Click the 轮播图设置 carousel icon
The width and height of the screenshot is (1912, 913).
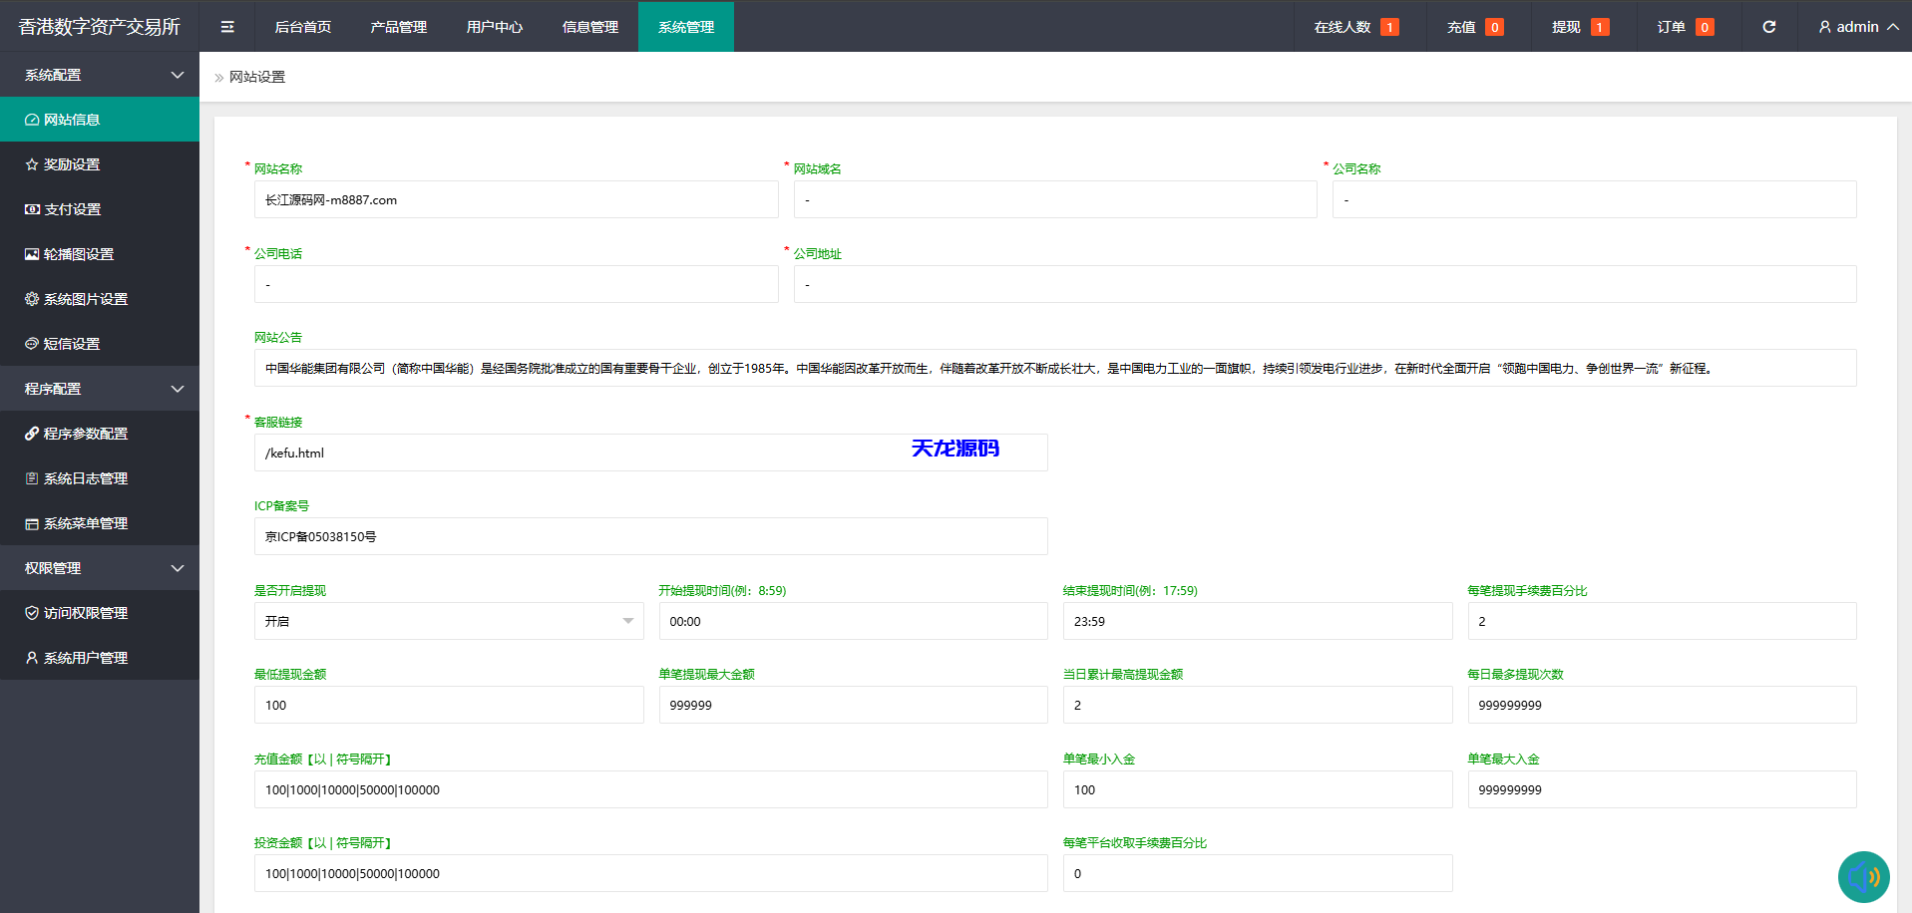(x=31, y=253)
